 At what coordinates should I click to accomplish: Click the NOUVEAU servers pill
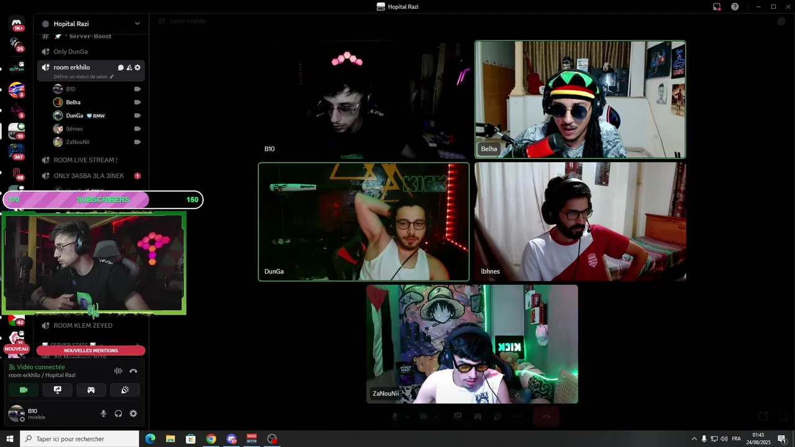[17, 349]
